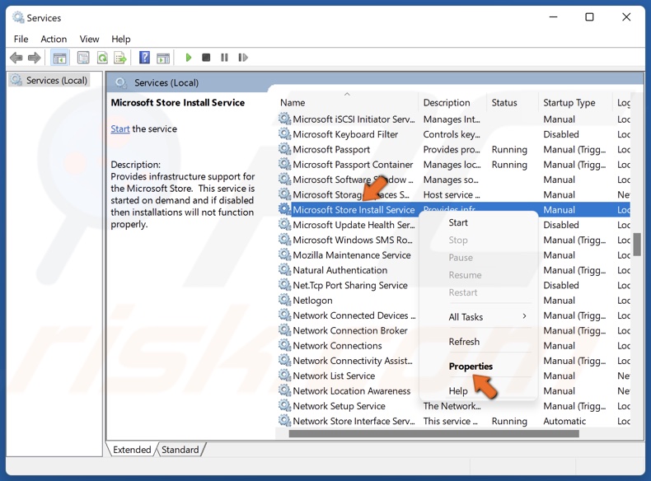651x481 pixels.
Task: Click gear icon beside Netlogon
Action: (x=284, y=300)
